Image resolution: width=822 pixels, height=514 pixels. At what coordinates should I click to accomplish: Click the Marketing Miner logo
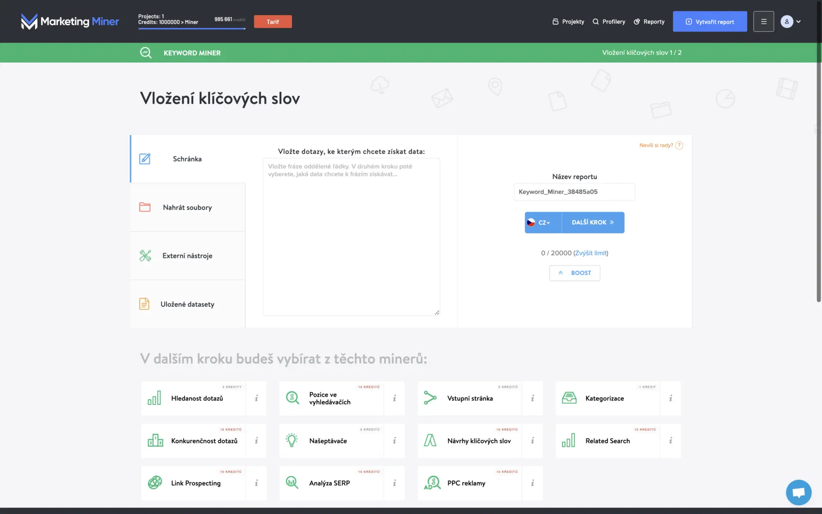pyautogui.click(x=70, y=21)
